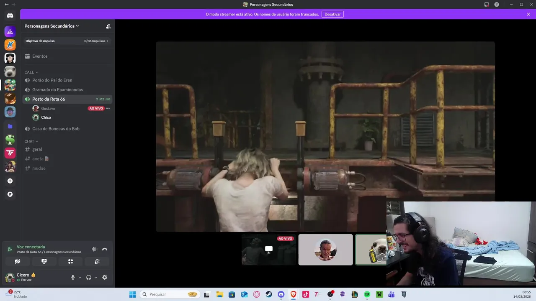536x301 pixels.
Task: Disconnect from voice with hang-up icon
Action: [x=105, y=249]
